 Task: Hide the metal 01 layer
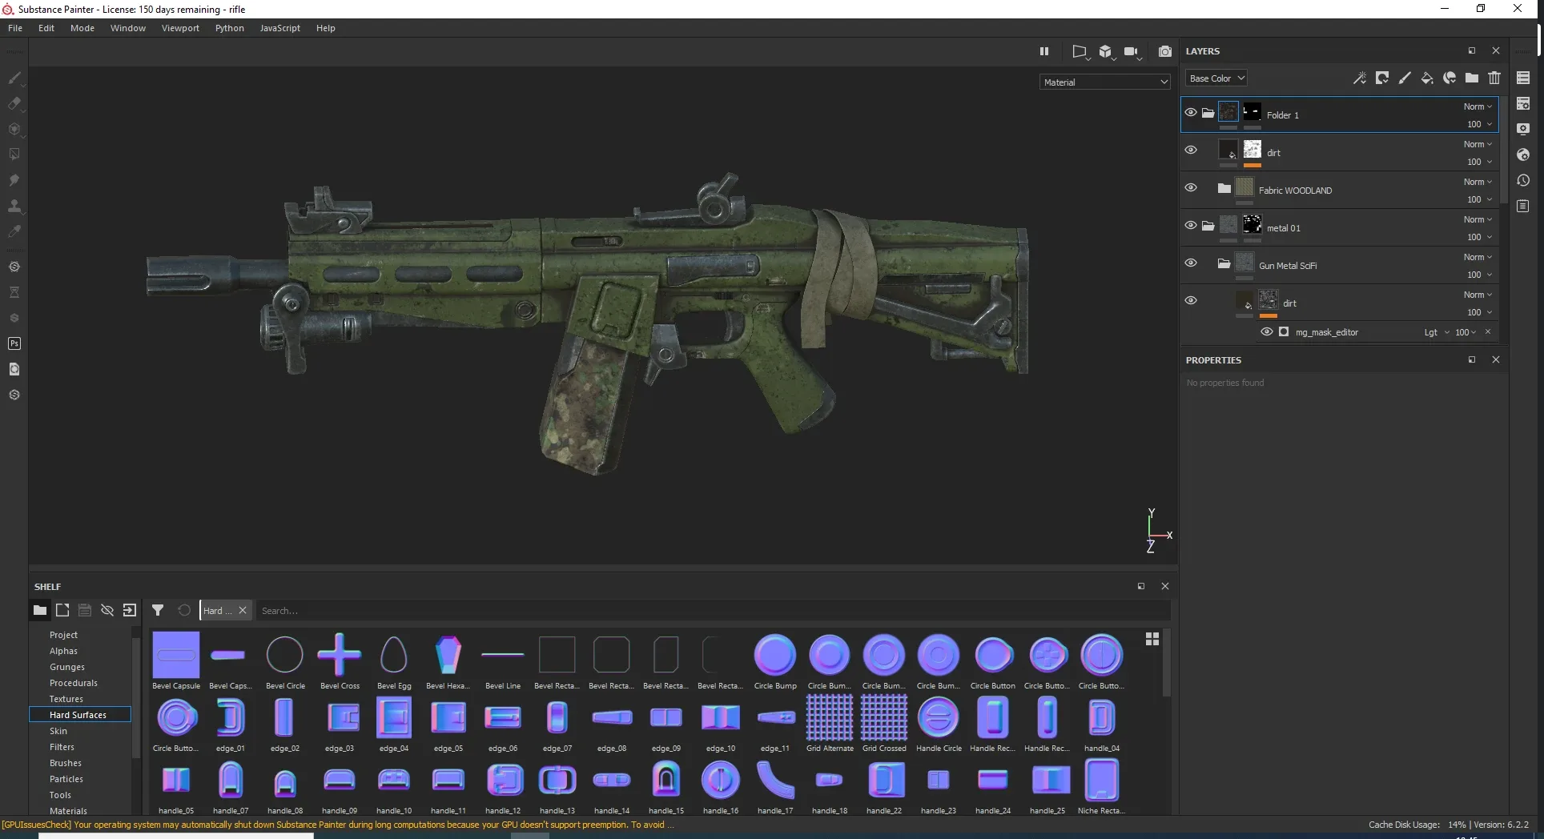point(1191,225)
